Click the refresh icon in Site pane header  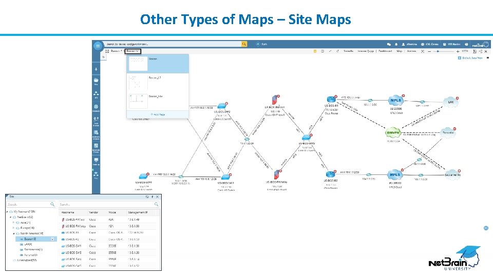click(147, 196)
